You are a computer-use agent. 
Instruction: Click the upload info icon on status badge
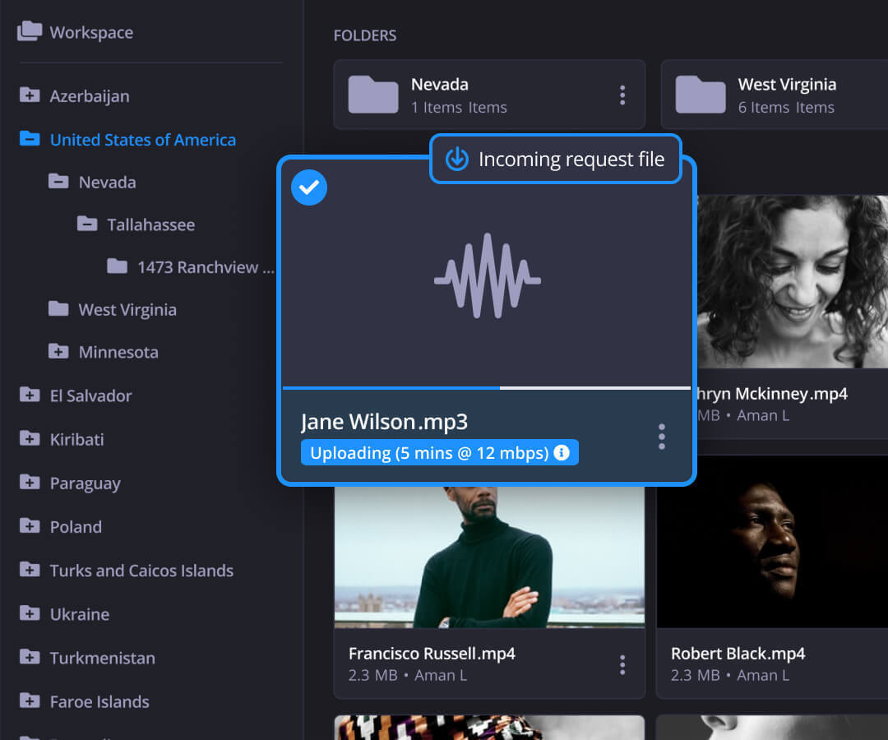click(562, 453)
